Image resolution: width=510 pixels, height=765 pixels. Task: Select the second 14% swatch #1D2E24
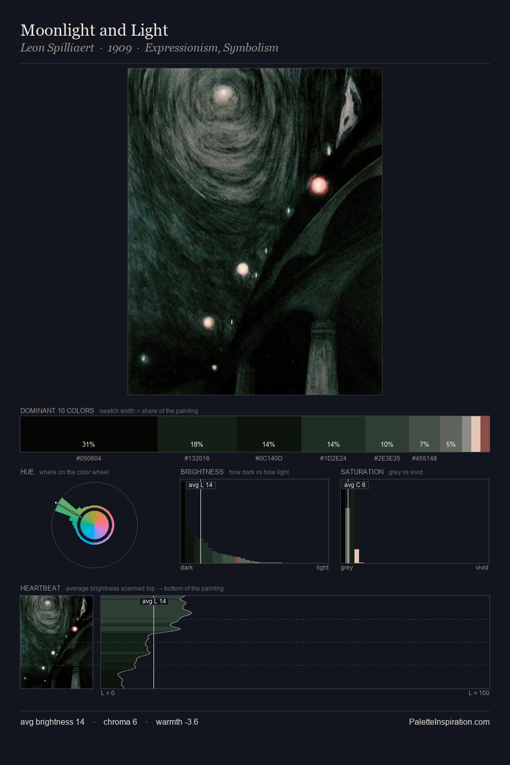[334, 434]
